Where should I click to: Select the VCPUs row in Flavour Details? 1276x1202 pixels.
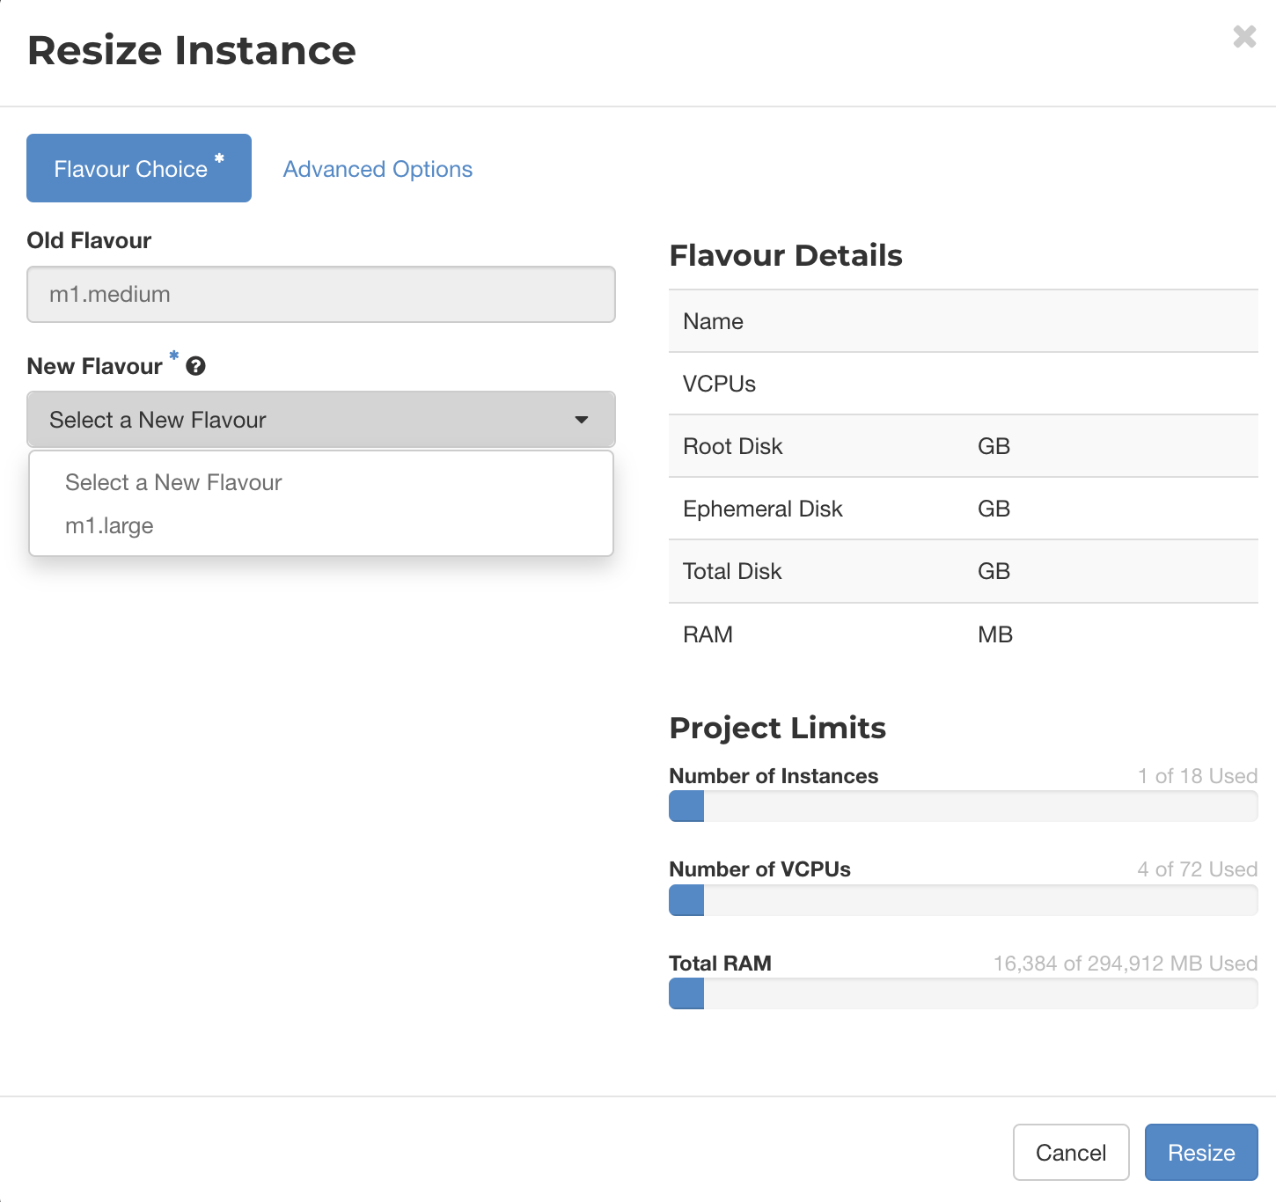click(x=964, y=384)
